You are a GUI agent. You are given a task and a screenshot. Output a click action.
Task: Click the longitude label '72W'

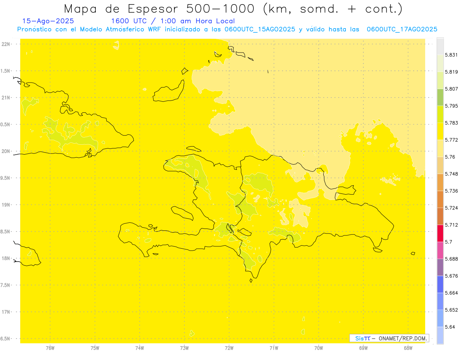click(229, 348)
